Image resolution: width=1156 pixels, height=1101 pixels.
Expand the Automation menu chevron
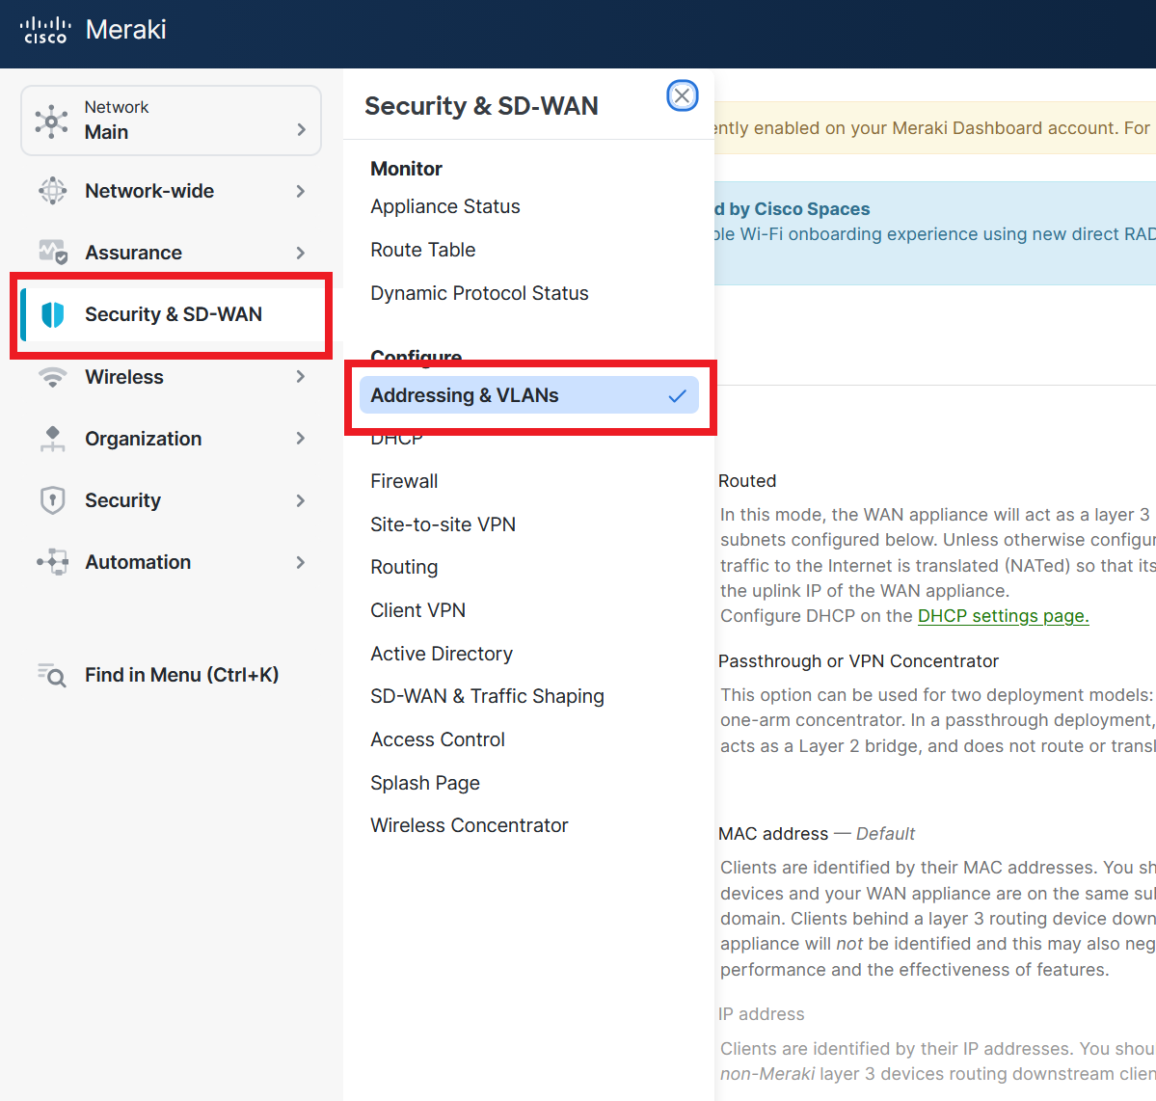pos(300,563)
